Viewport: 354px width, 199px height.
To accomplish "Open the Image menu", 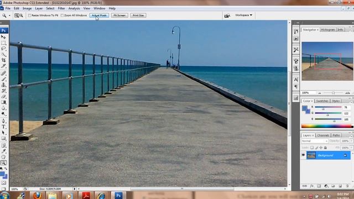I will pyautogui.click(x=27, y=8).
